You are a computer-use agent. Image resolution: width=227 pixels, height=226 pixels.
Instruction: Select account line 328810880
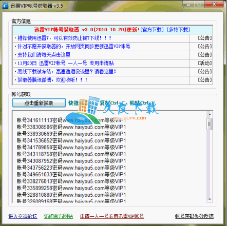[x=71, y=195]
